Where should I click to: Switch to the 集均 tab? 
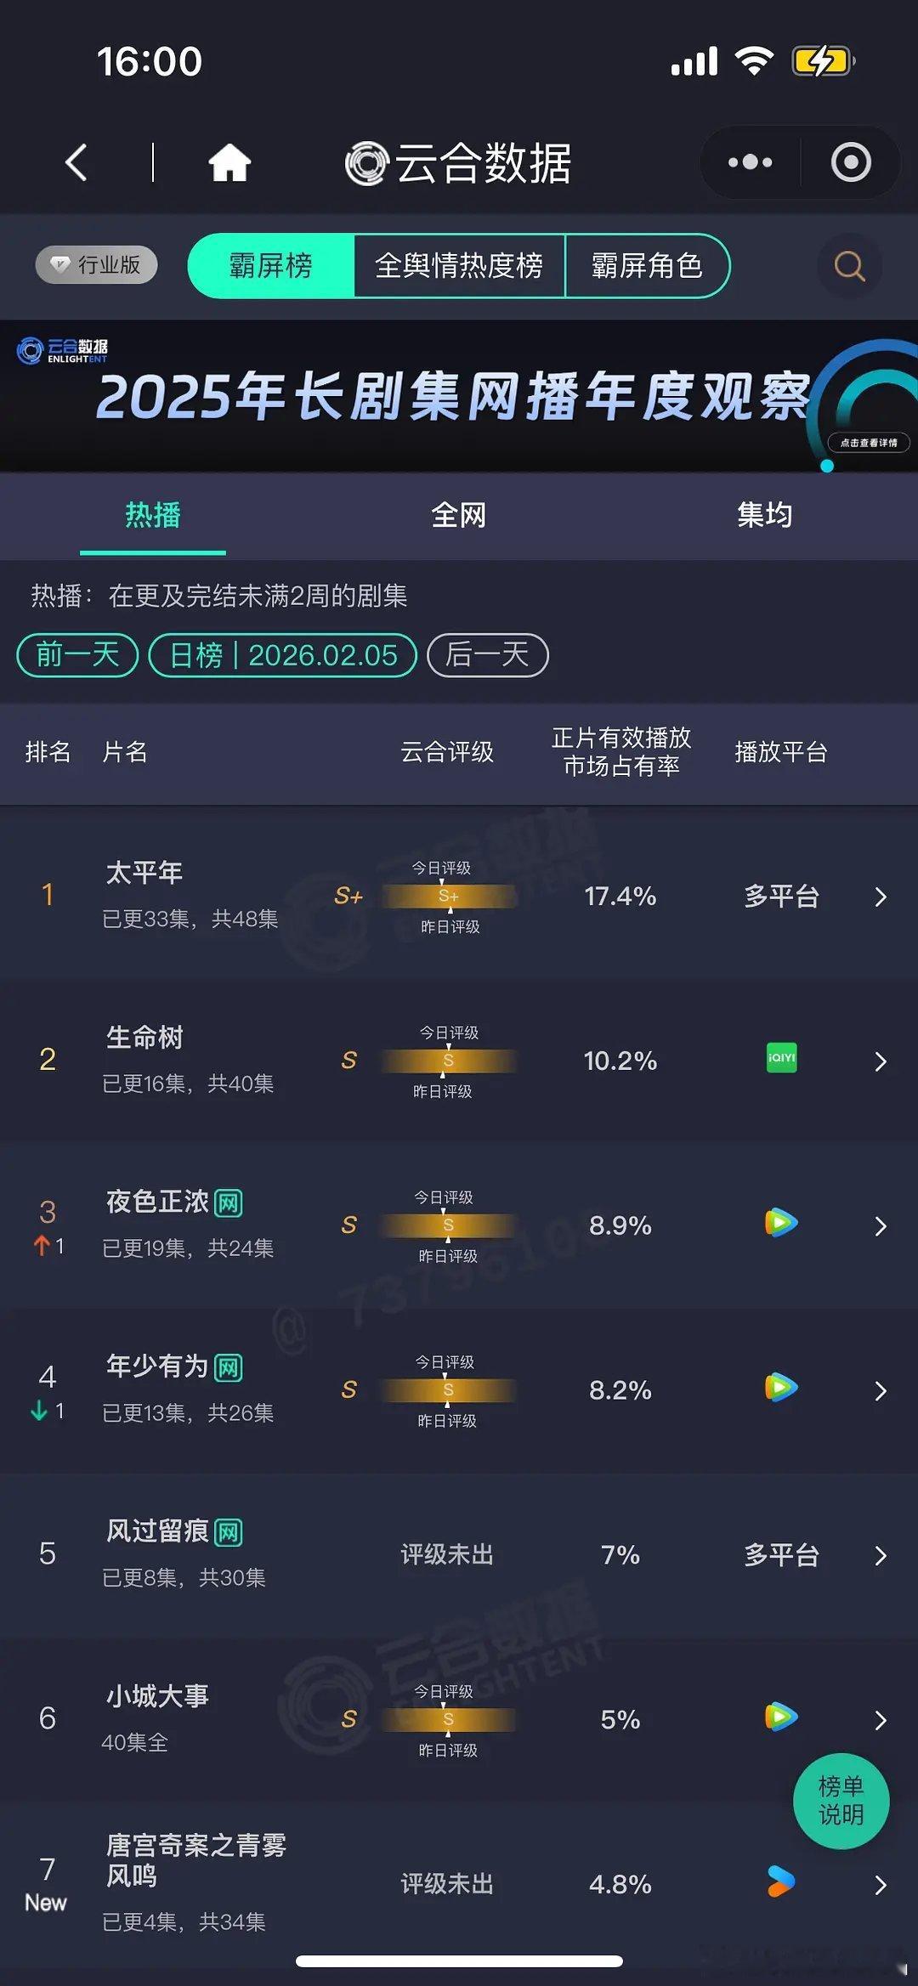[763, 515]
